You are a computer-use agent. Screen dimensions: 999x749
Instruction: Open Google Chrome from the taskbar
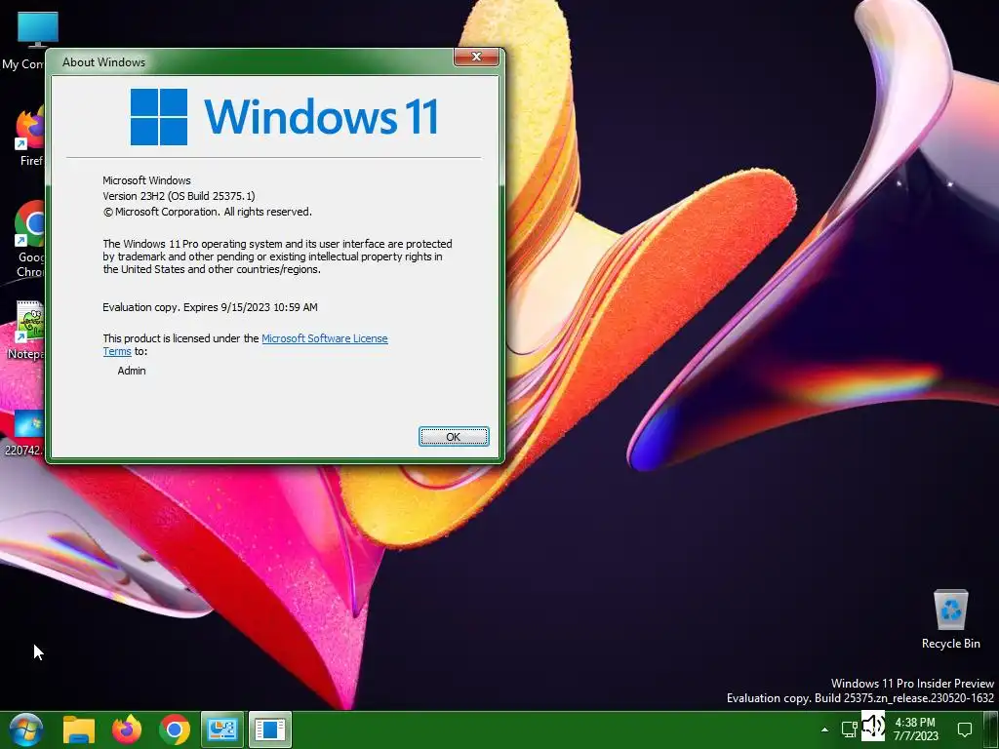(175, 729)
